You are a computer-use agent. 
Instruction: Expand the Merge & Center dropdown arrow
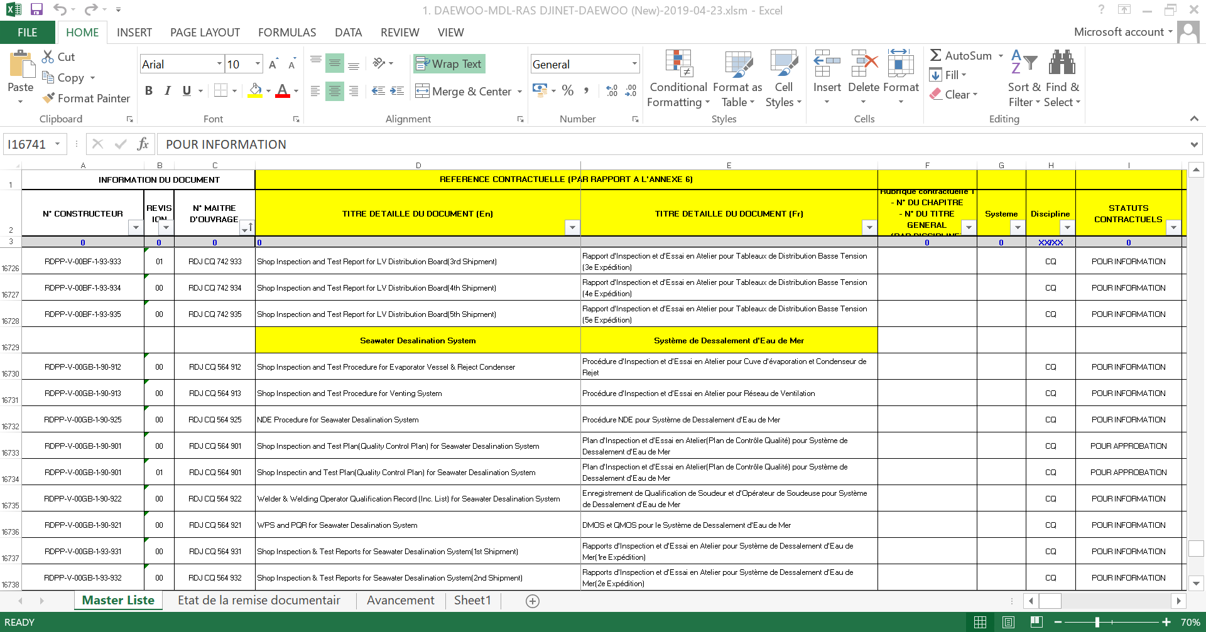click(x=519, y=91)
